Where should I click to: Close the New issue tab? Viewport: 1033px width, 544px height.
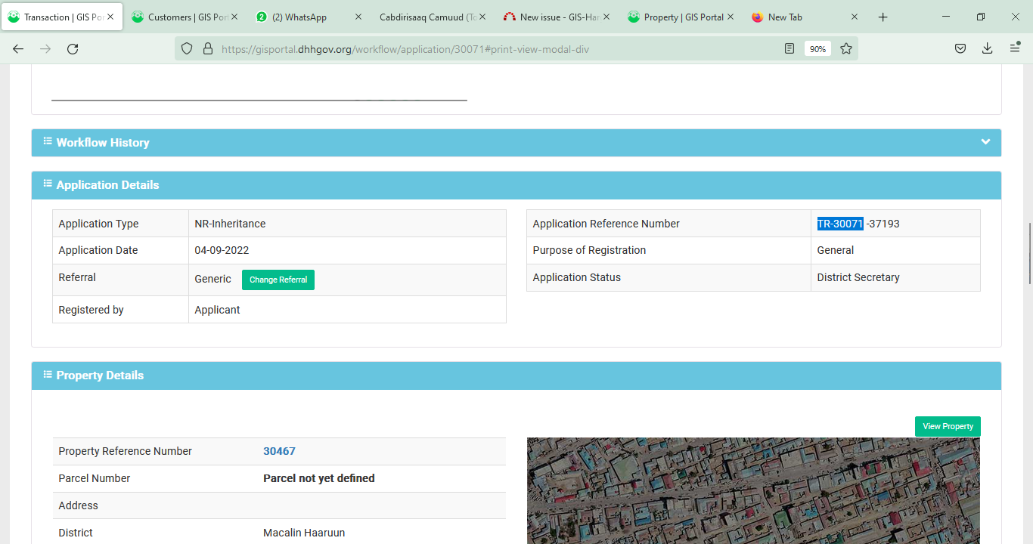tap(606, 17)
